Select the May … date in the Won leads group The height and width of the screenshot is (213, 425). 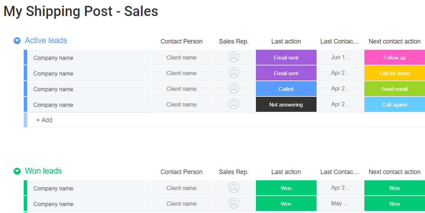(340, 204)
